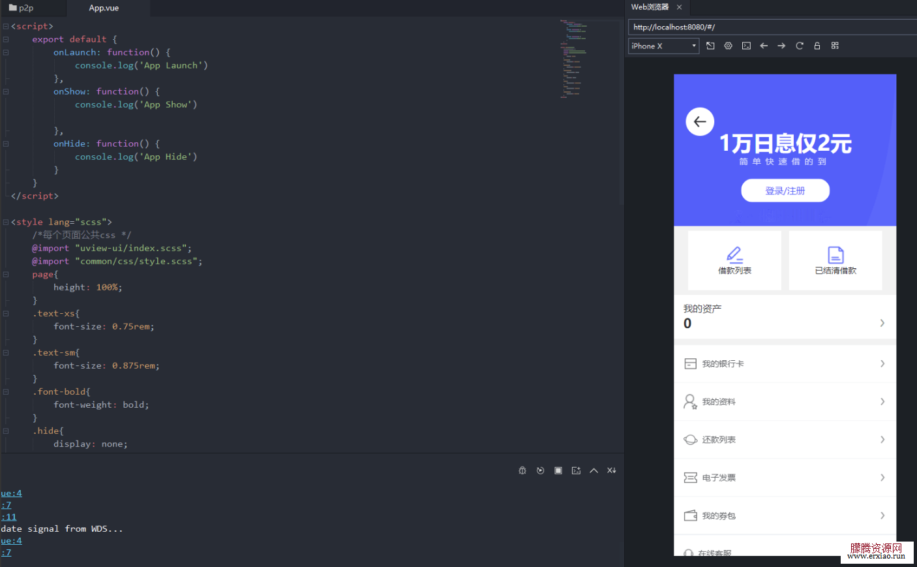
Task: Close the Web浏览器 tab
Action: point(679,7)
